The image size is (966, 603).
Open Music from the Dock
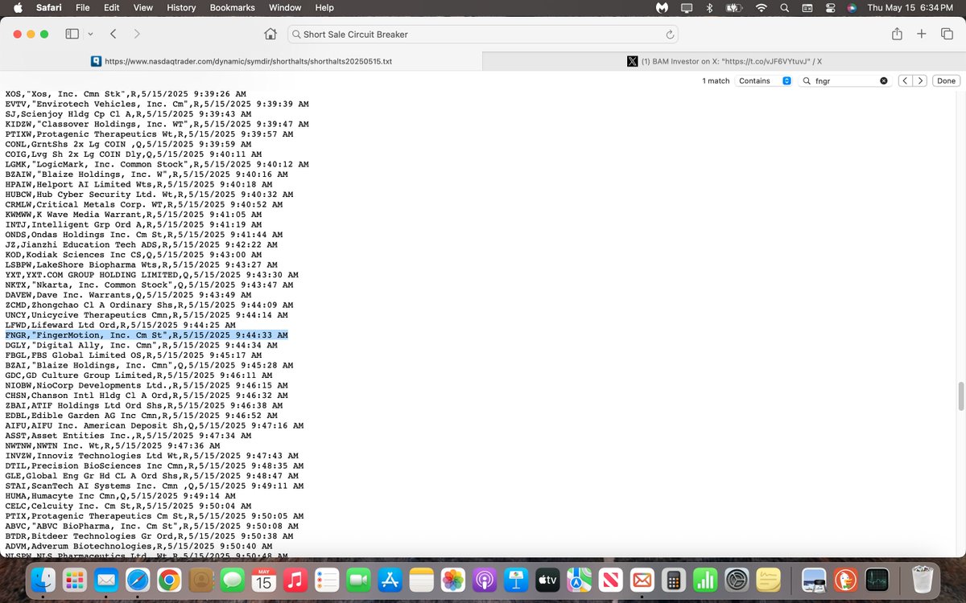click(x=295, y=580)
